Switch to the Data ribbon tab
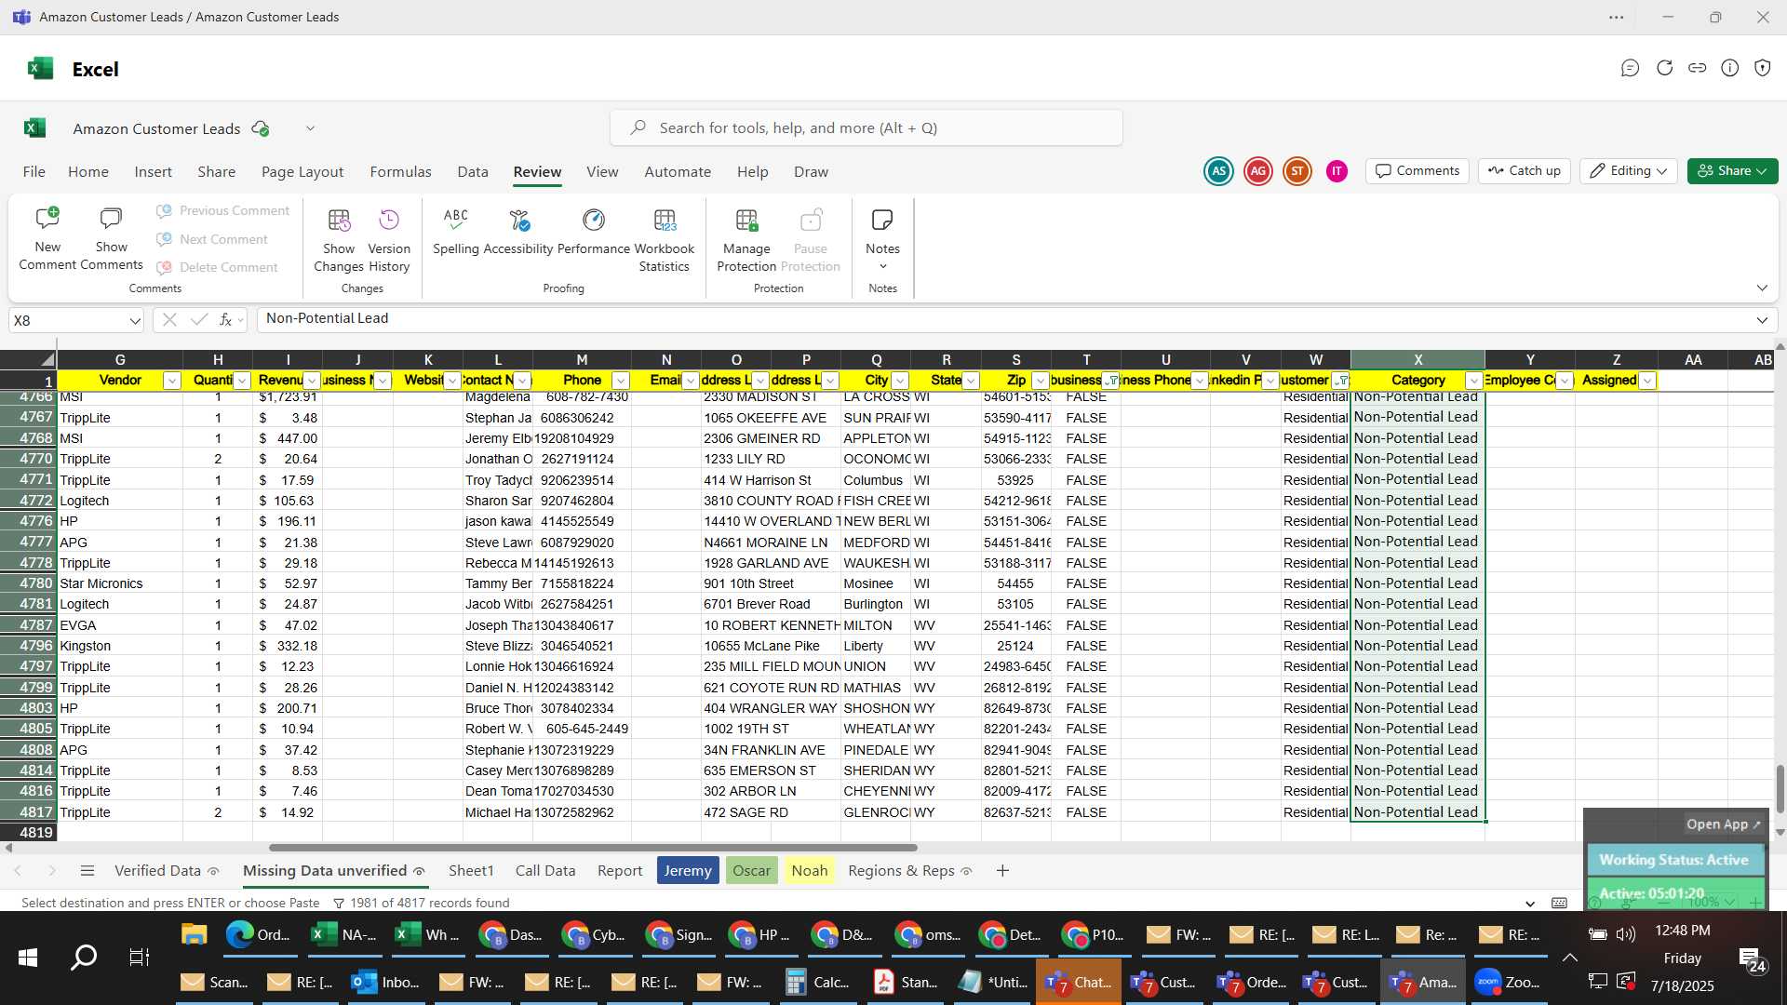Viewport: 1787px width, 1005px height. click(473, 172)
